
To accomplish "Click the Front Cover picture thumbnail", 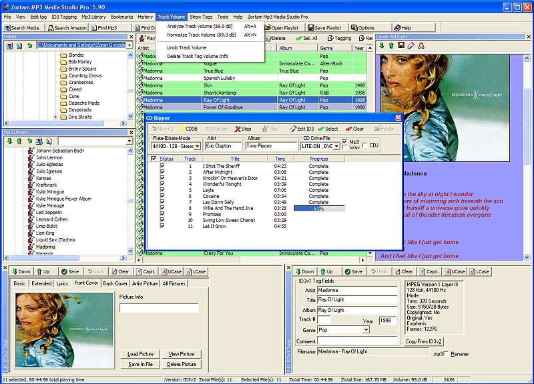I will (64, 330).
